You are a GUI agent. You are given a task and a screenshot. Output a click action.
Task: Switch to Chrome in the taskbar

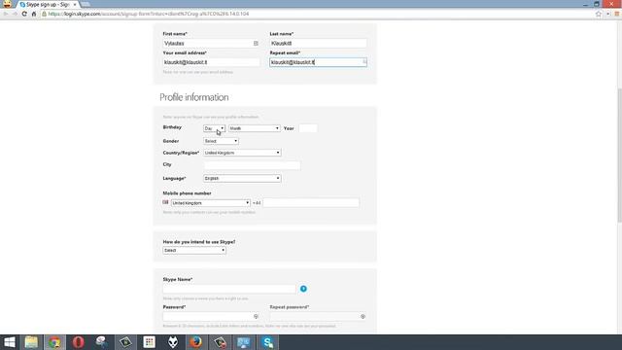[x=54, y=342]
